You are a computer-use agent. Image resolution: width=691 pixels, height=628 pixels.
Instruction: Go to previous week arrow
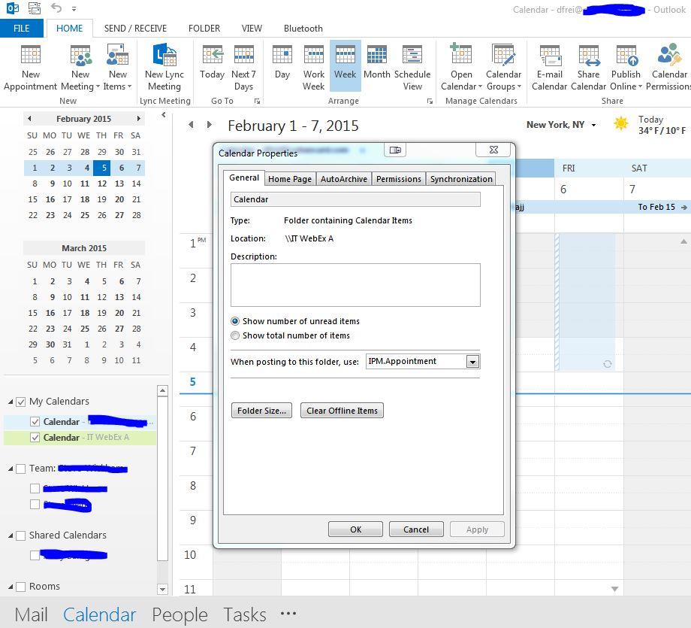point(191,125)
